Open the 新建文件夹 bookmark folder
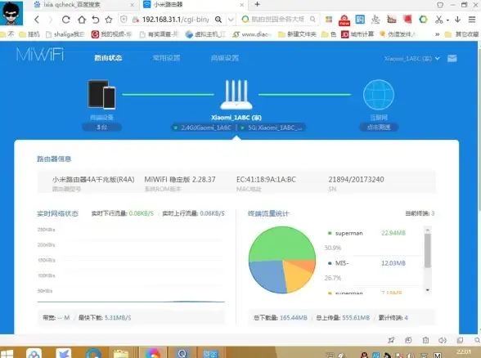This screenshot has height=358, width=481. [297, 34]
